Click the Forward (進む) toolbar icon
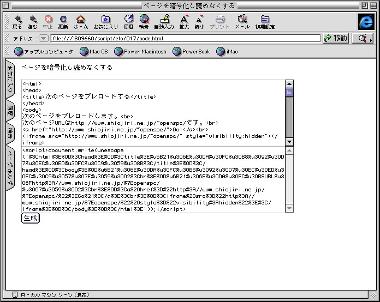 (32, 22)
